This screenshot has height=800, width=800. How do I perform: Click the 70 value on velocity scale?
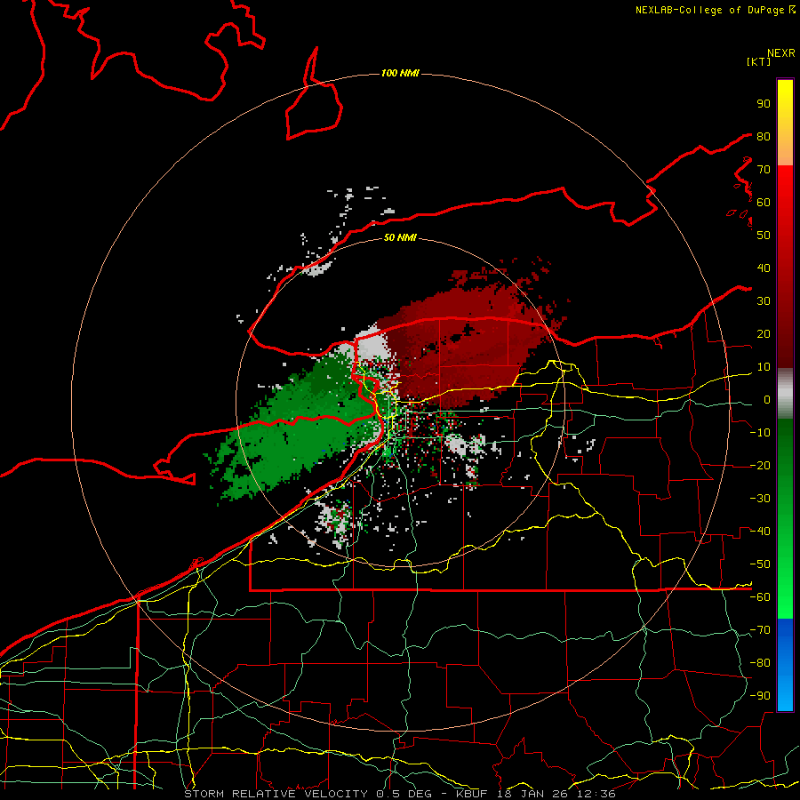[764, 170]
